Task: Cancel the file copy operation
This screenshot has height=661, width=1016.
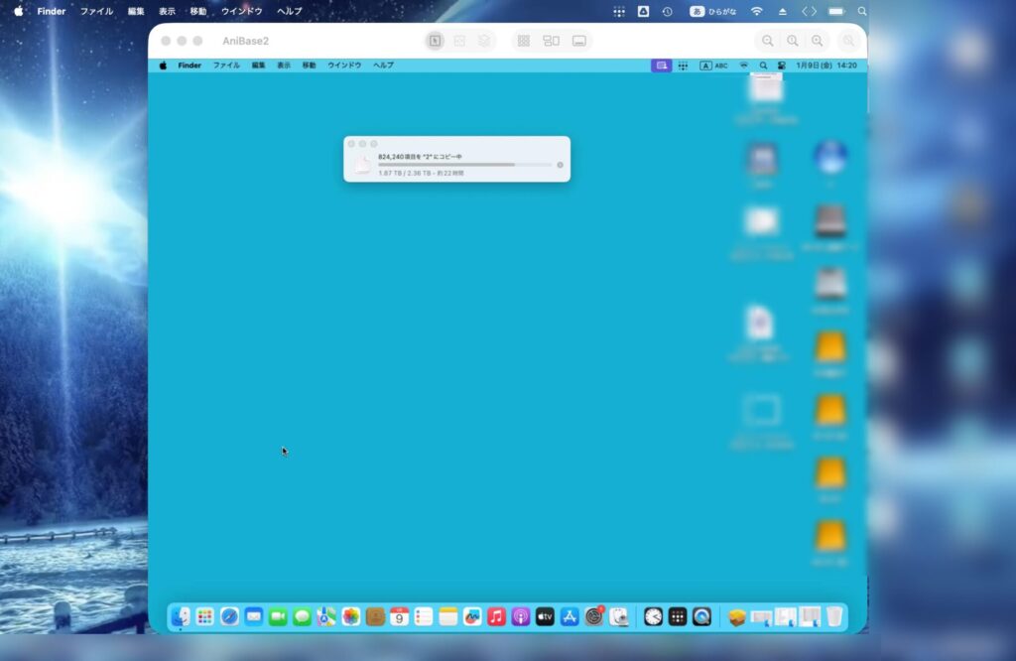Action: (560, 165)
